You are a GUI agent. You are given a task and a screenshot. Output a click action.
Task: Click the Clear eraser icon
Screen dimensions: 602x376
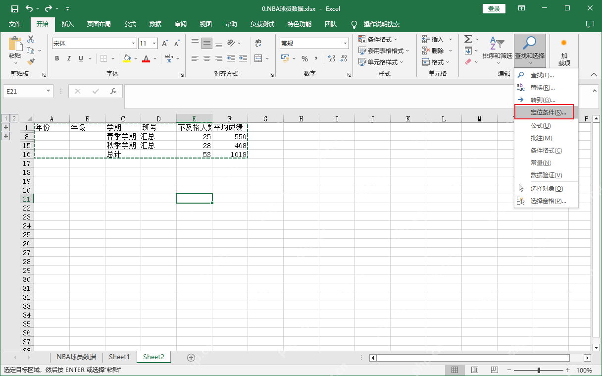click(x=468, y=62)
